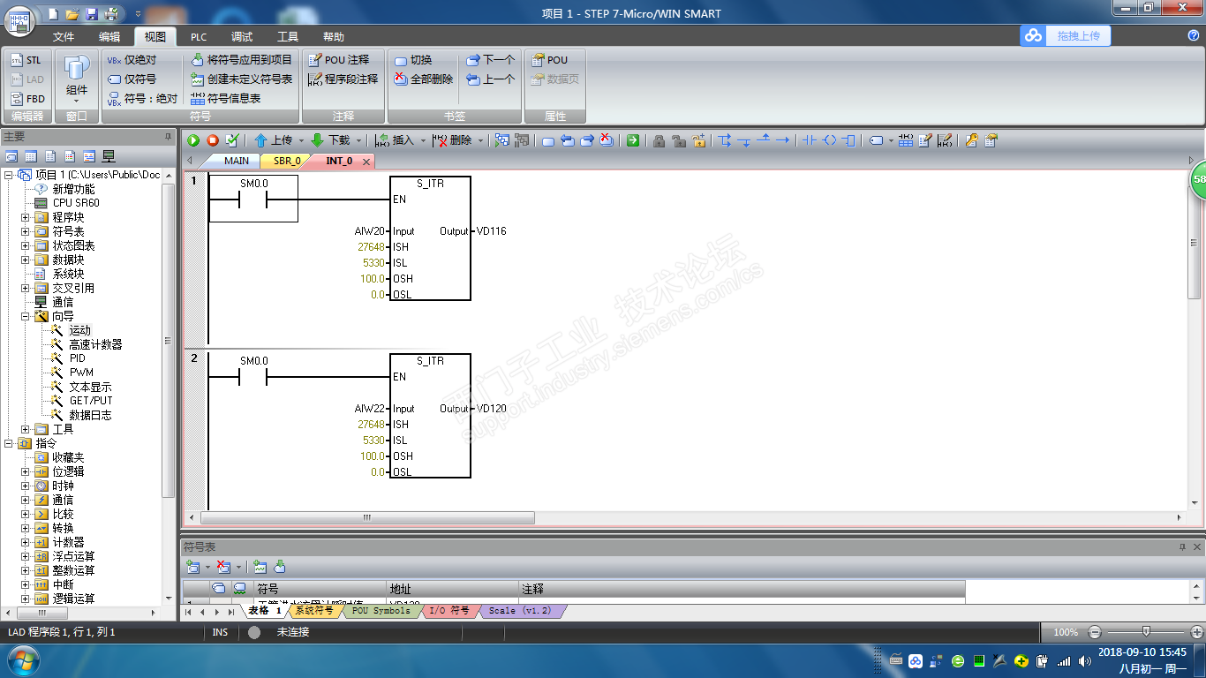Select the CPU SR60 tree item
The height and width of the screenshot is (678, 1206).
pos(76,203)
